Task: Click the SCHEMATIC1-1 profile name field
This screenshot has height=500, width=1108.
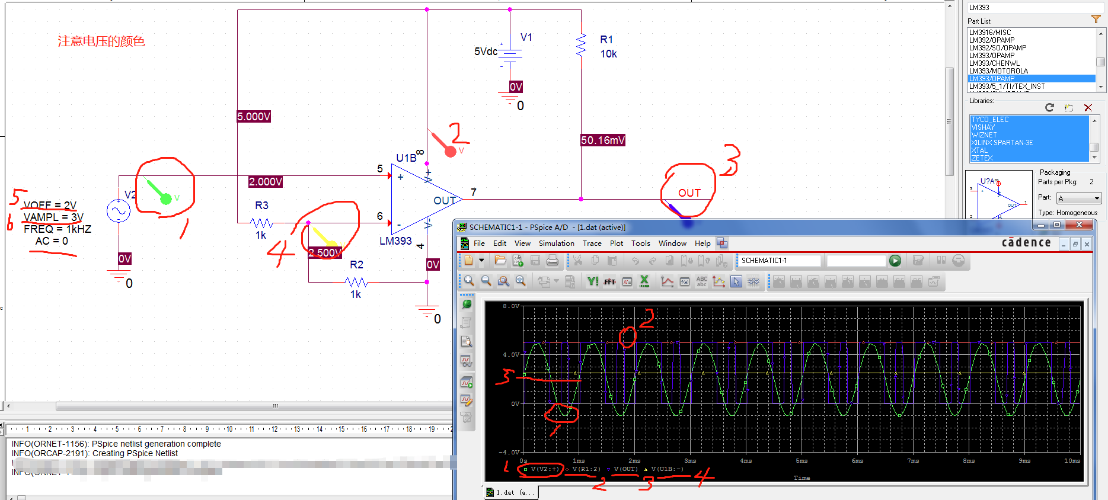Action: coord(779,261)
